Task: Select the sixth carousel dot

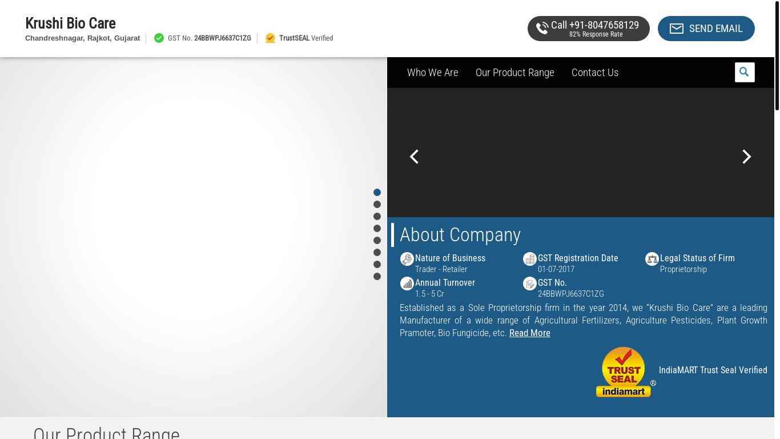Action: [377, 253]
